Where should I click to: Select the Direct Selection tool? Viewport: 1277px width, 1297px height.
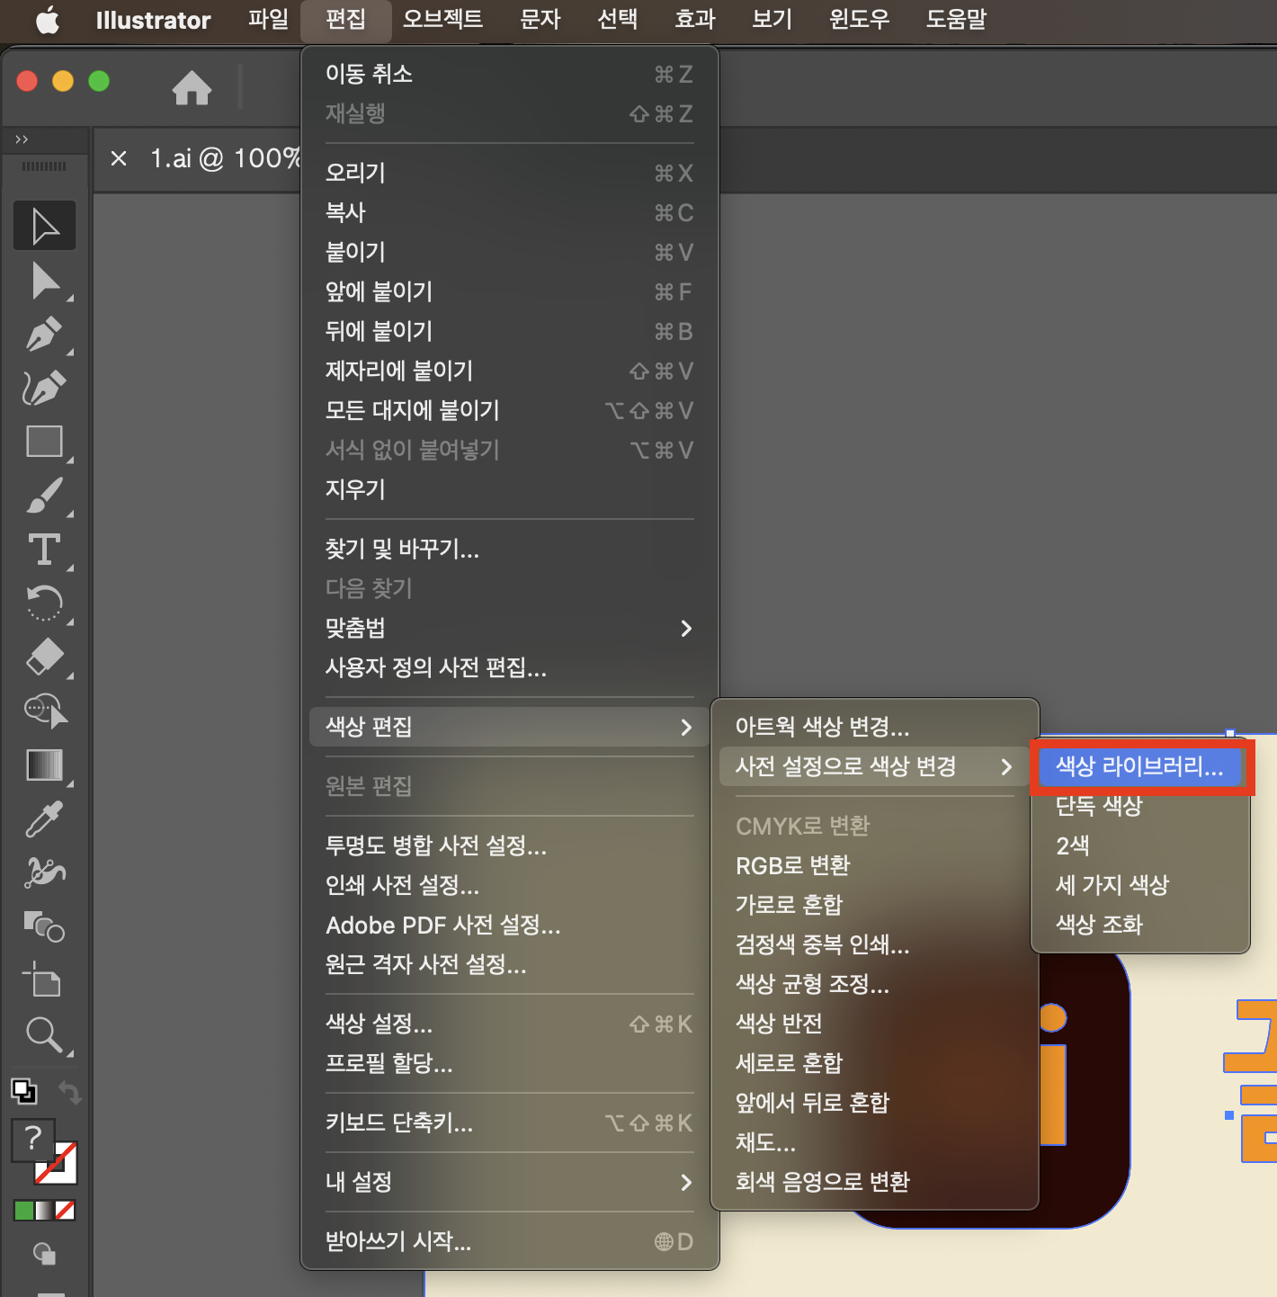(44, 281)
